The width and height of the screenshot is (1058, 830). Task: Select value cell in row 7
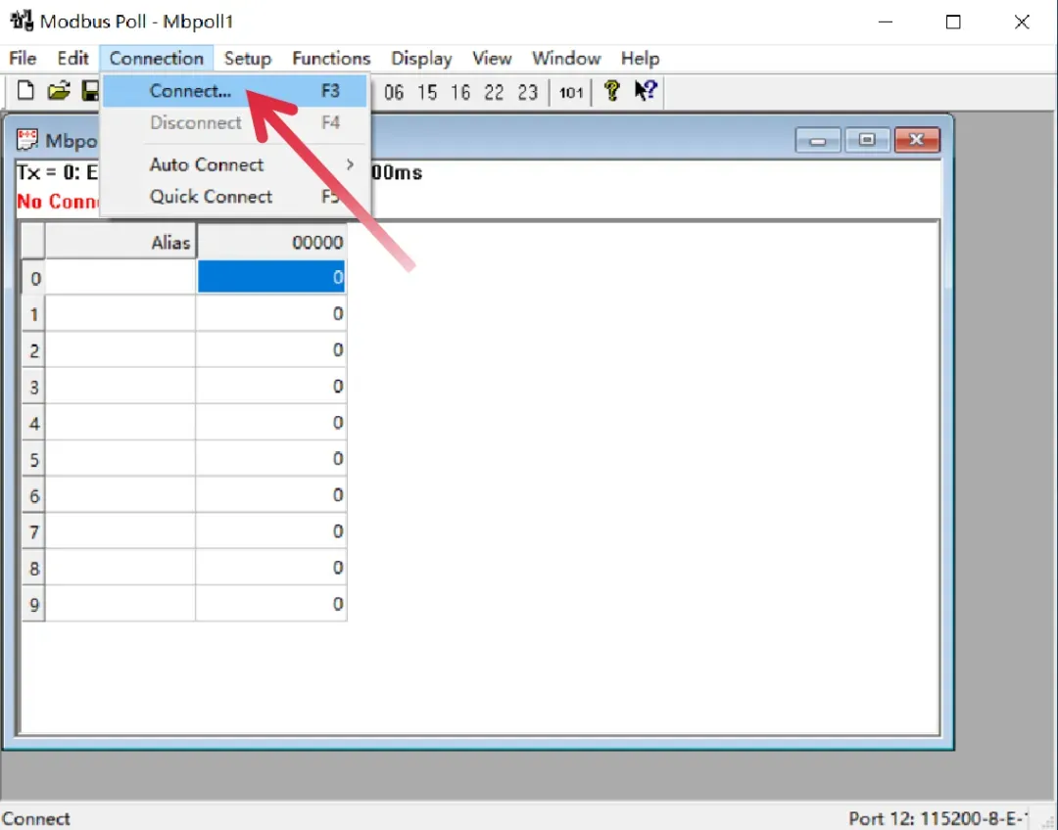coord(271,532)
